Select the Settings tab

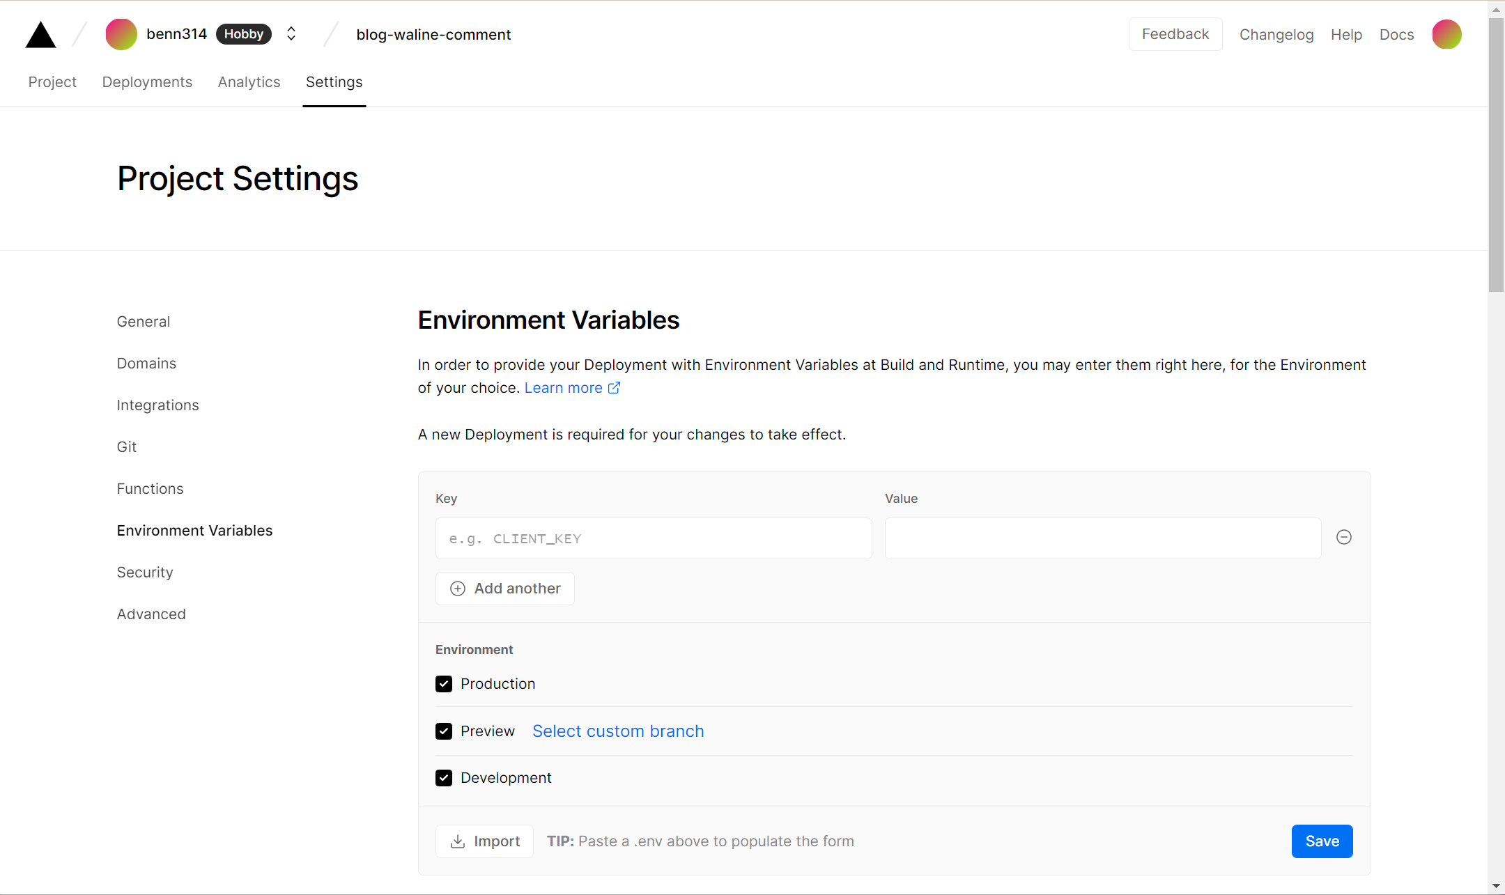[x=334, y=82]
